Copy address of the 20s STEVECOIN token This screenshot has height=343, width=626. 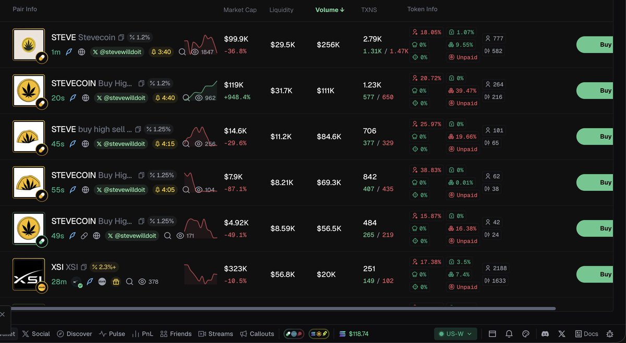141,83
